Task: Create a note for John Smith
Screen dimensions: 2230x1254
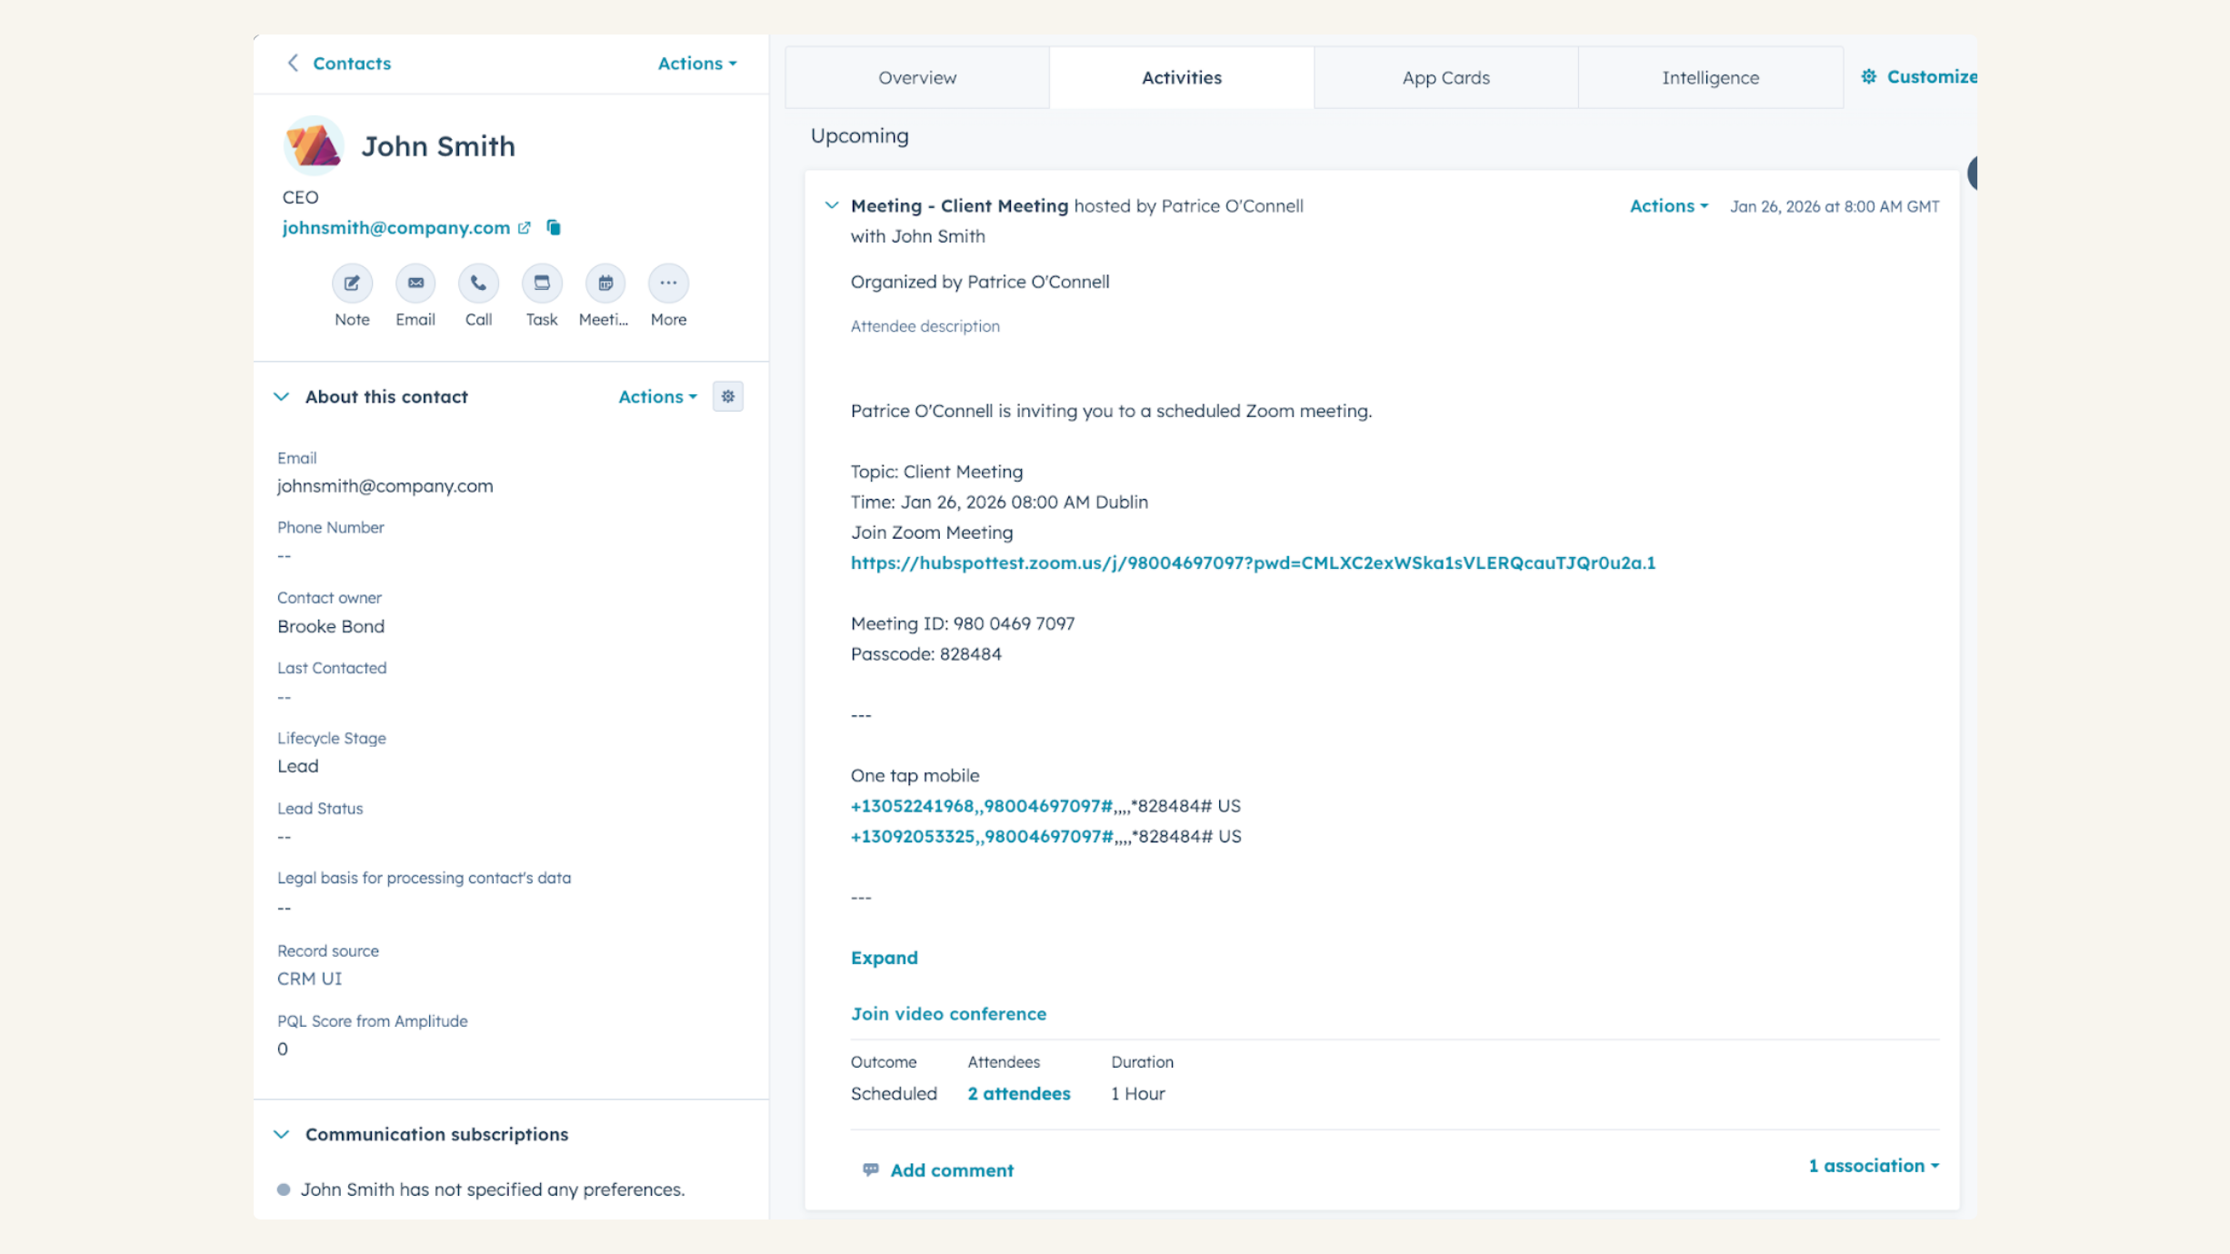Action: 352,283
